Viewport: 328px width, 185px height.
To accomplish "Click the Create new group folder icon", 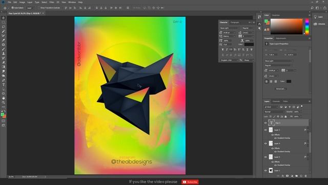I will (x=297, y=176).
